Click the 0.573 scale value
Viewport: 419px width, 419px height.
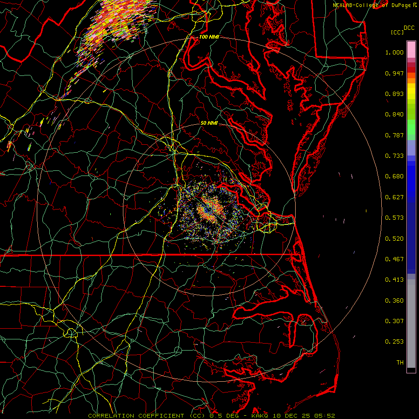(394, 218)
